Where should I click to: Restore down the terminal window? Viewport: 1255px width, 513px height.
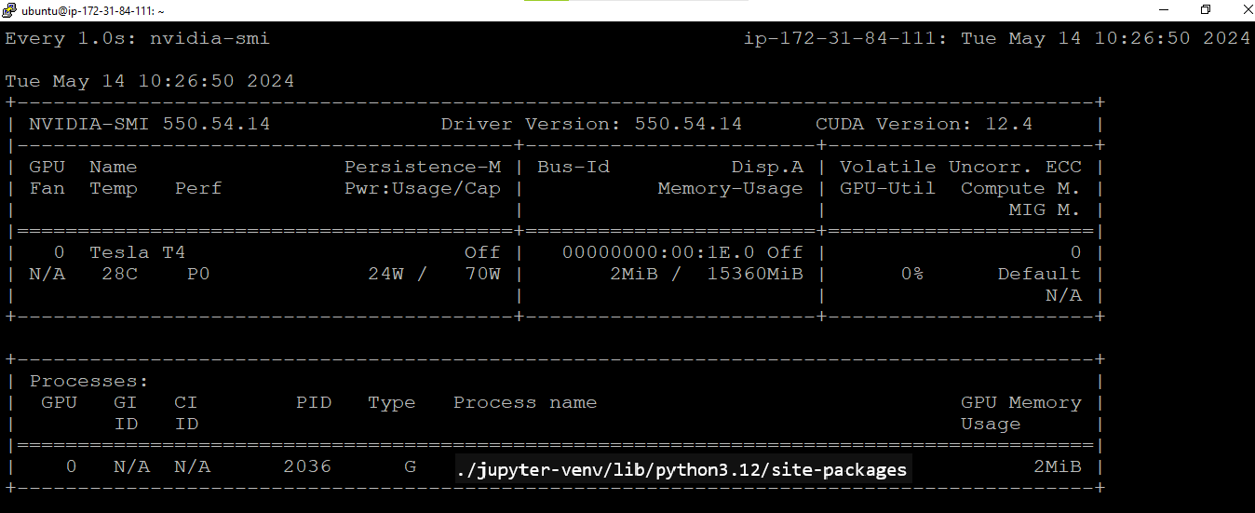(x=1206, y=10)
